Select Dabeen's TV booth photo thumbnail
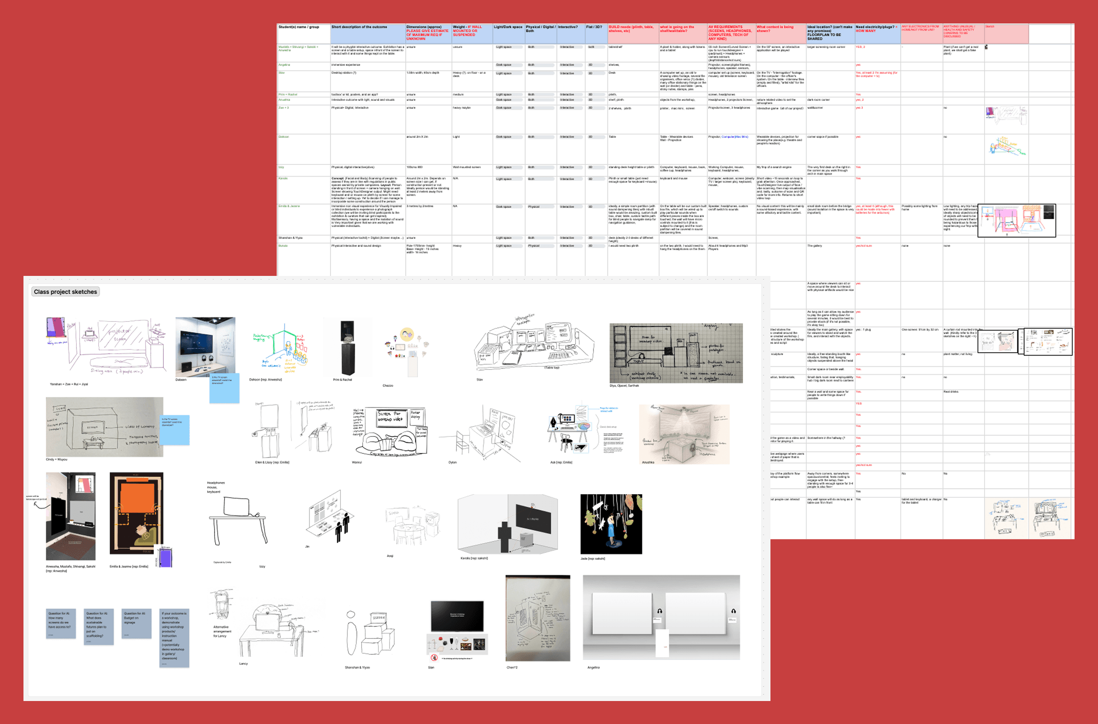The height and width of the screenshot is (724, 1098). (x=205, y=346)
